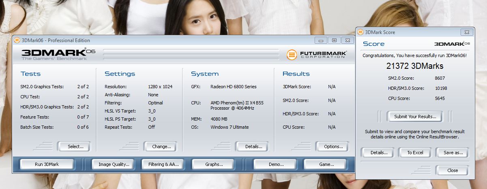Open the Change settings button
This screenshot has width=487, height=189.
pos(160,147)
